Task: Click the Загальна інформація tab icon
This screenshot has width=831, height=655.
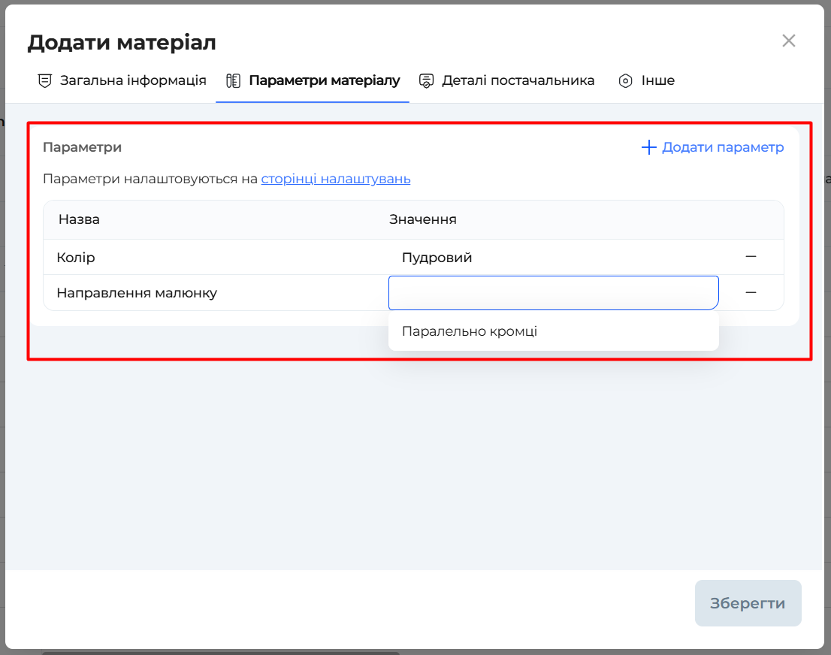Action: pyautogui.click(x=45, y=80)
